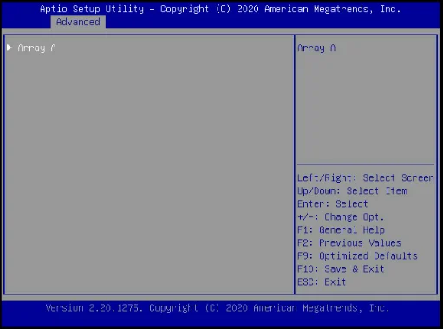The width and height of the screenshot is (443, 329).
Task: Click the Left/Right: Select Screen hint
Action: coord(366,177)
